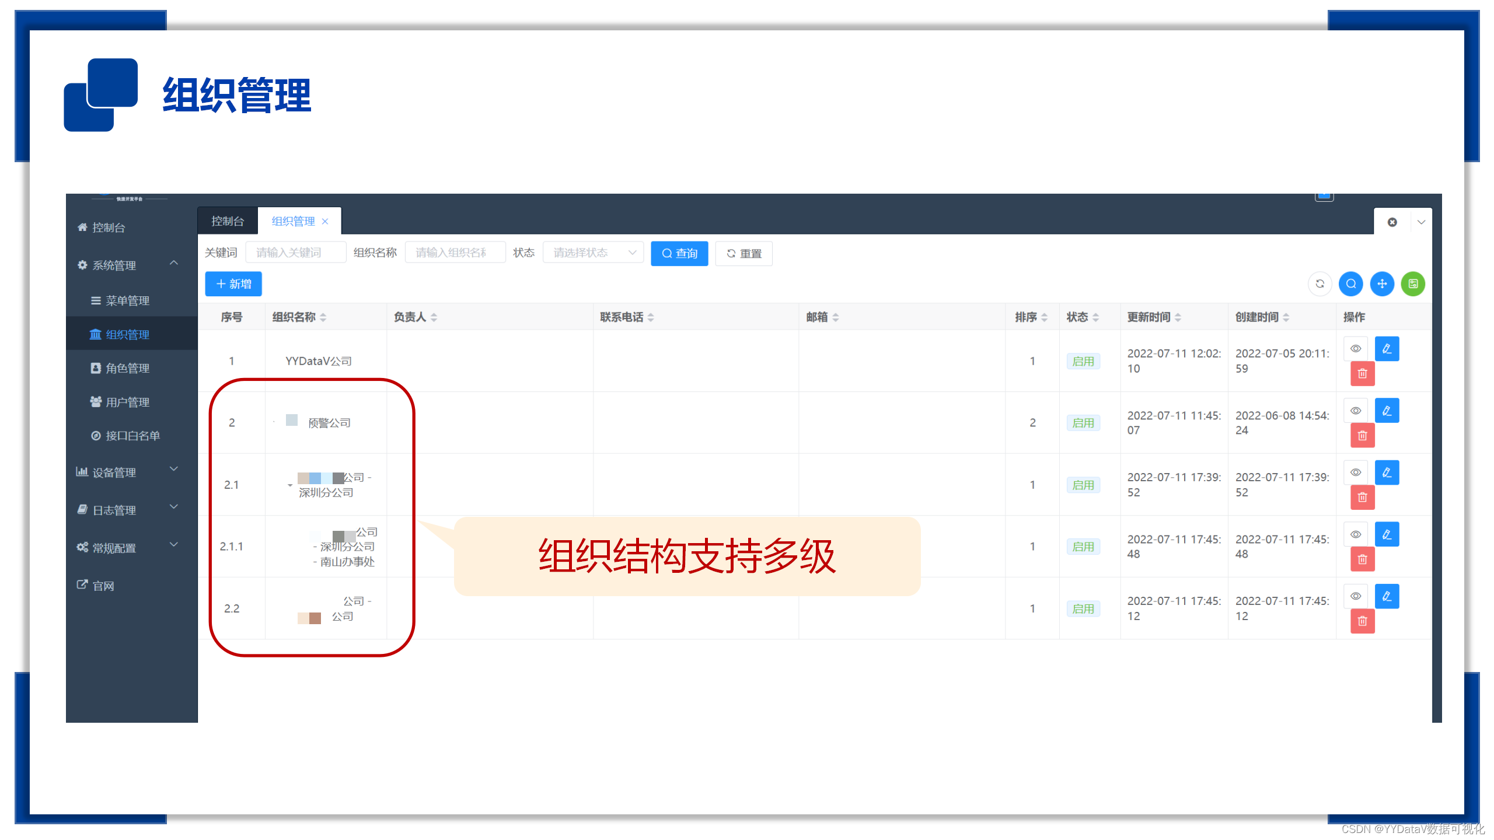Open the 请选择状态 status dropdown
1494x840 pixels.
click(x=592, y=252)
